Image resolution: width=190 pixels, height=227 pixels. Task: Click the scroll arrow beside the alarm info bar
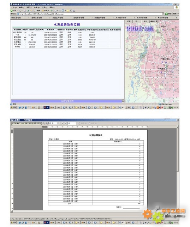click(x=123, y=101)
